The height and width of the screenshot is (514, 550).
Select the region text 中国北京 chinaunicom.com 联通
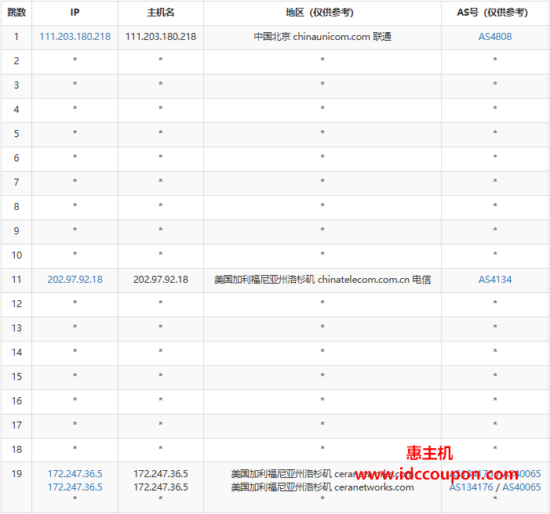tap(322, 37)
